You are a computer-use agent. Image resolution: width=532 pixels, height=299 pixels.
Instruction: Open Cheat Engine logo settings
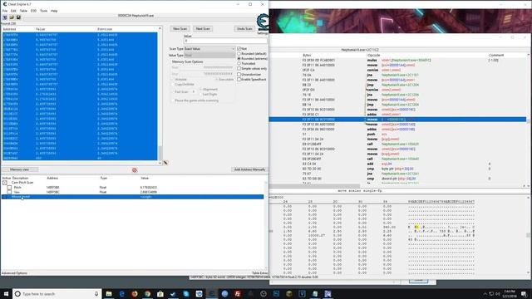(263, 22)
